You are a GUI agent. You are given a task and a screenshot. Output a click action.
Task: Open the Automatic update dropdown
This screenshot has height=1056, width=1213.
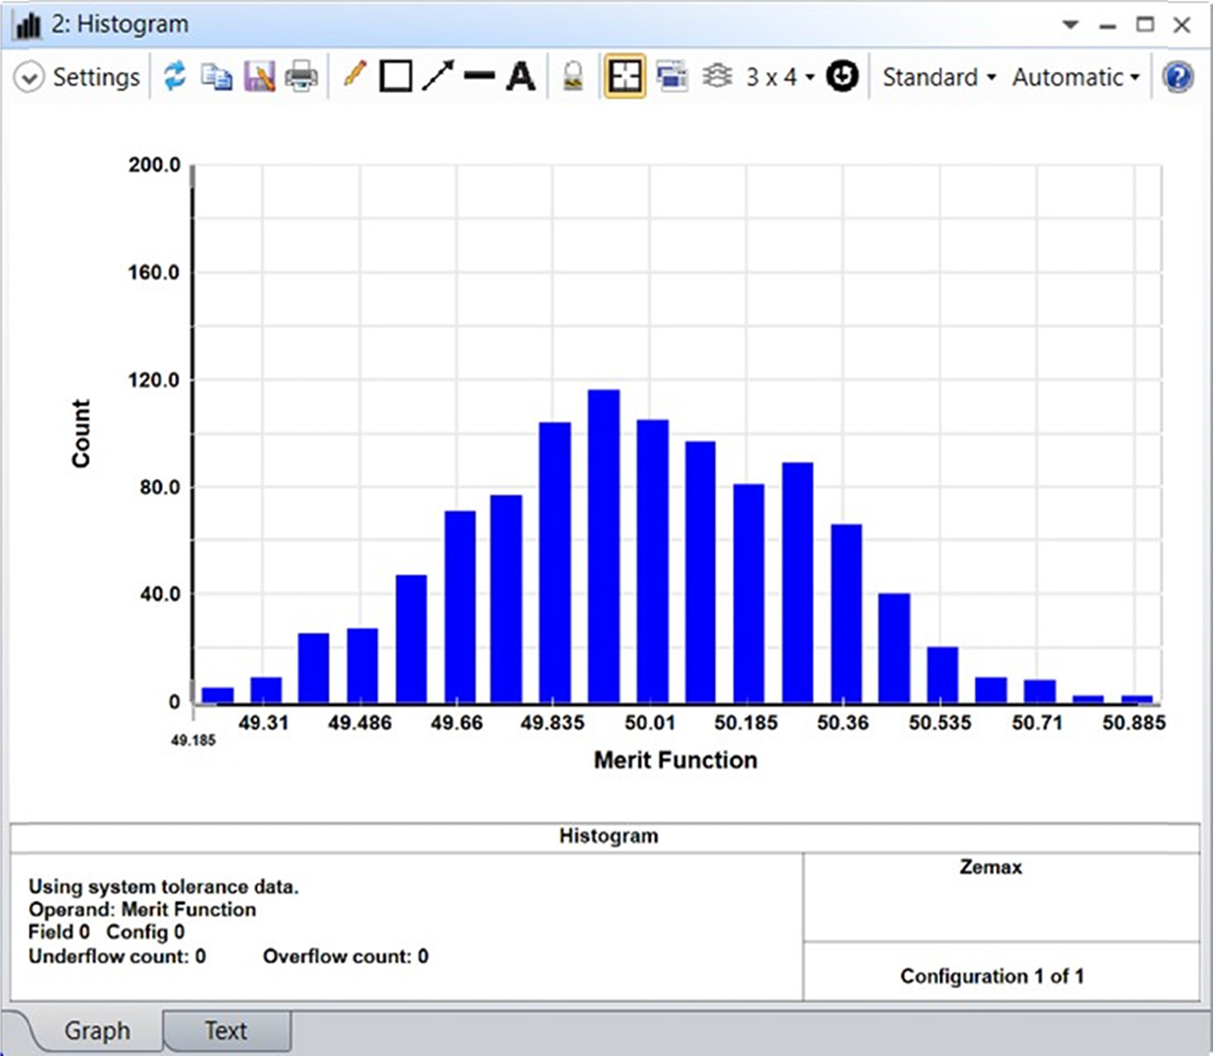click(1075, 77)
